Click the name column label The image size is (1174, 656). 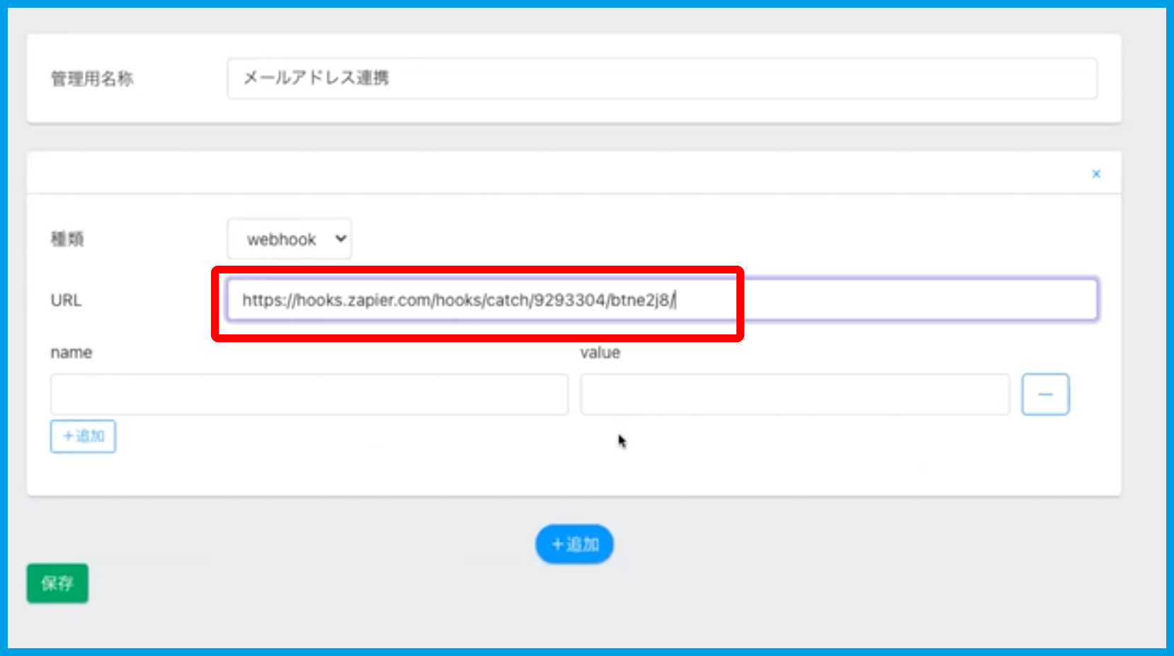point(72,353)
